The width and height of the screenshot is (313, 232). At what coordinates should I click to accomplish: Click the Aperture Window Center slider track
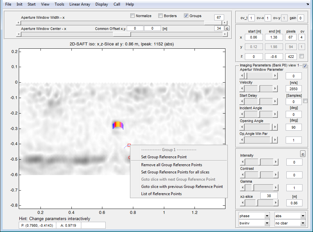(x=121, y=34)
